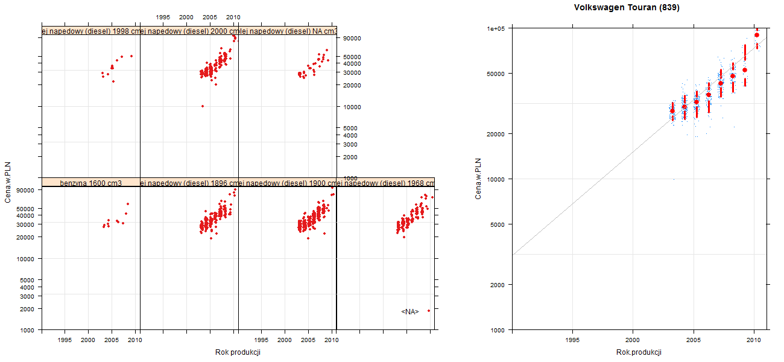Click "1995" on the axis below the 1900 cm3 panel
This screenshot has width=784, height=362.
[x=261, y=340]
